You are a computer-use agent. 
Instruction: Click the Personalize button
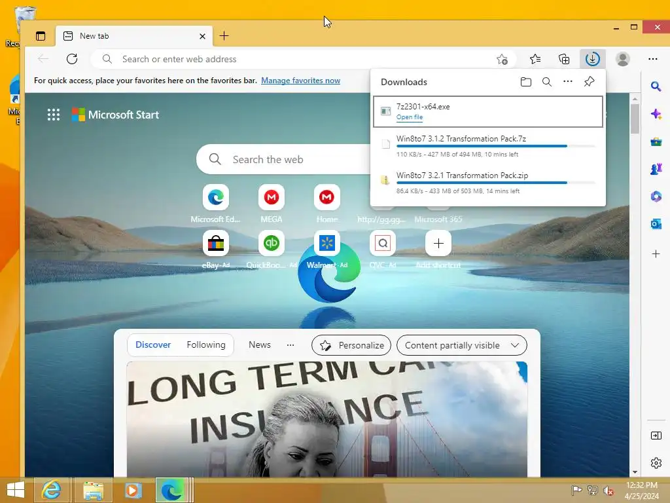coord(351,345)
